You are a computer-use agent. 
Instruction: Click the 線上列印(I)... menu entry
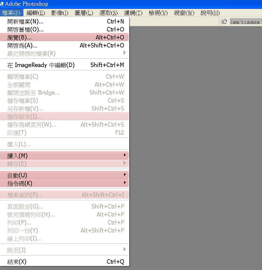click(64, 239)
